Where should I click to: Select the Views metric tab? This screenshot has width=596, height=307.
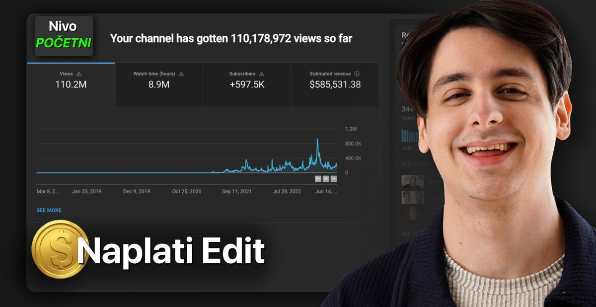pos(71,84)
